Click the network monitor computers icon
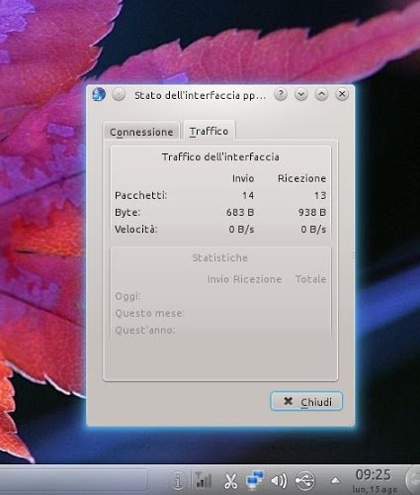 [255, 480]
